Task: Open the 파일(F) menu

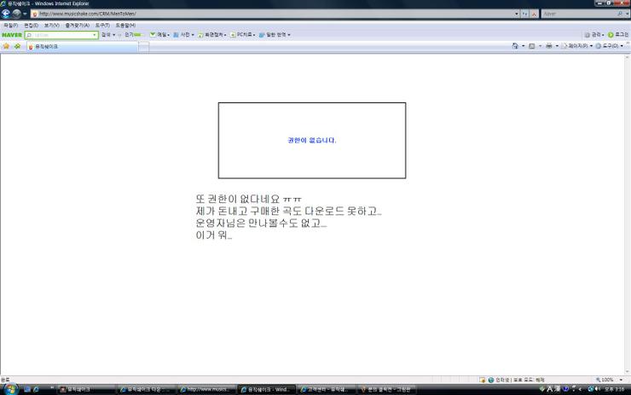Action: pyautogui.click(x=10, y=25)
